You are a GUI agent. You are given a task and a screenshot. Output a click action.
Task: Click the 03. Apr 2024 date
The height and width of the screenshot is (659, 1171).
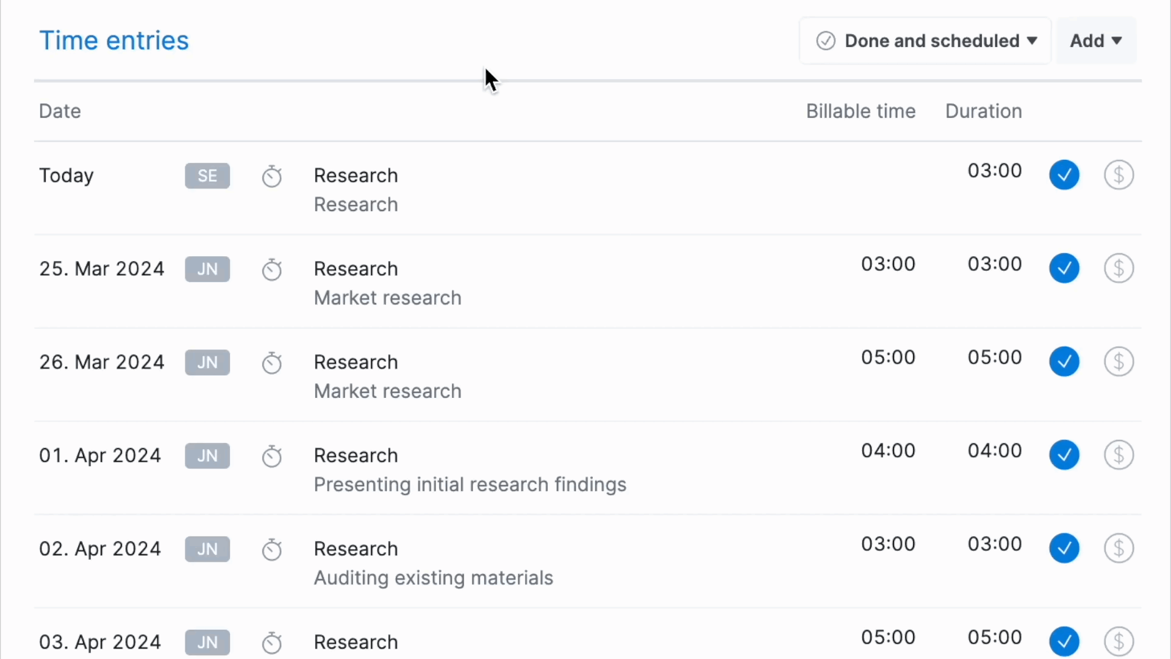[100, 643]
